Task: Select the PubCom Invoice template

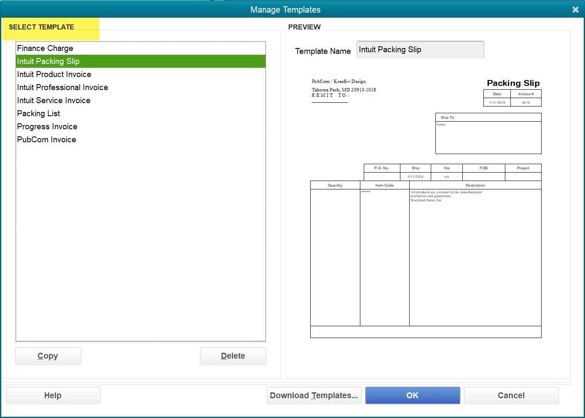Action: (x=141, y=140)
